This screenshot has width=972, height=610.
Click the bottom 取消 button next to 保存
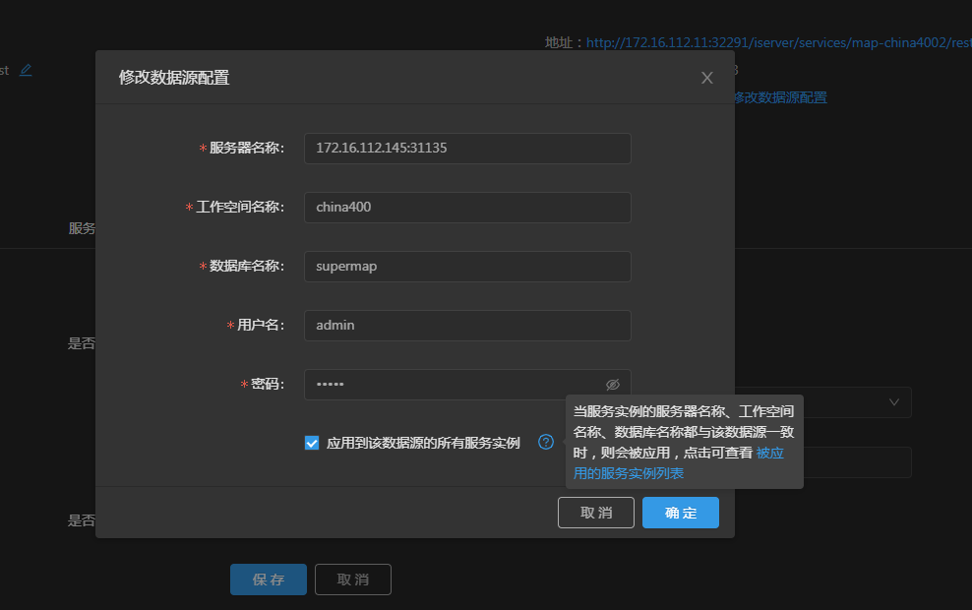click(352, 579)
